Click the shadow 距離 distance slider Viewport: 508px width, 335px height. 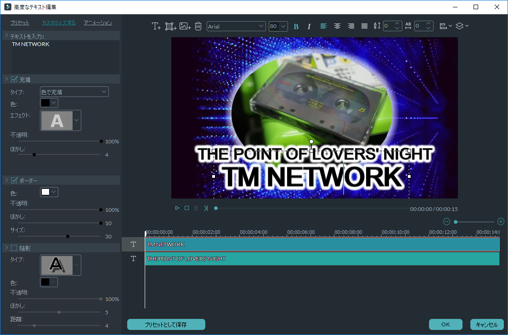pyautogui.click(x=60, y=325)
